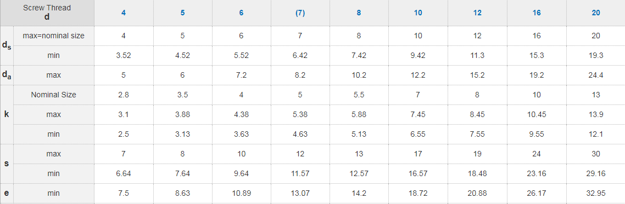The image size is (625, 204).
Task: Select the e row label
Action: coord(7,193)
